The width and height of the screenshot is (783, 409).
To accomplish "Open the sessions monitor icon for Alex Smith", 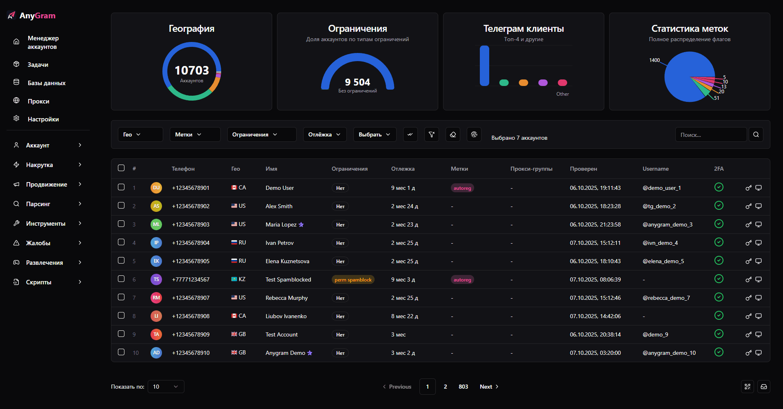I will click(759, 206).
